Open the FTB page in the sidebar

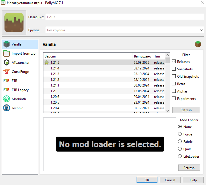(20, 81)
